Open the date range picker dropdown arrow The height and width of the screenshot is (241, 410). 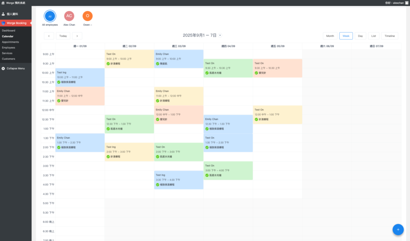tap(220, 36)
